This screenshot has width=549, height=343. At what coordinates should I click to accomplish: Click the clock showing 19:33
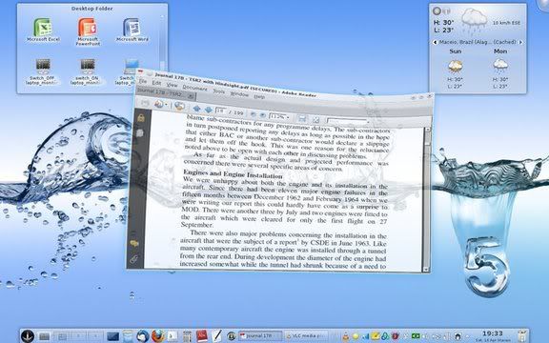[x=492, y=333]
